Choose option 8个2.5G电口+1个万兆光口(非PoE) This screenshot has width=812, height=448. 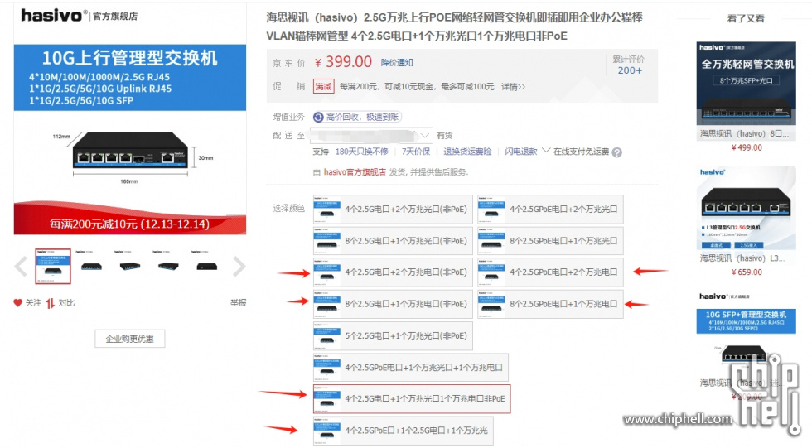click(393, 240)
